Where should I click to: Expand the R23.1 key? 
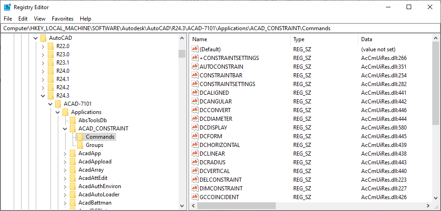[x=43, y=63]
